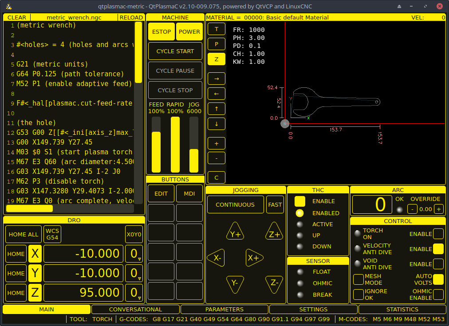Open the X axis touch-off dropdown
Image resolution: width=449 pixels, height=326 pixels.
[134, 254]
